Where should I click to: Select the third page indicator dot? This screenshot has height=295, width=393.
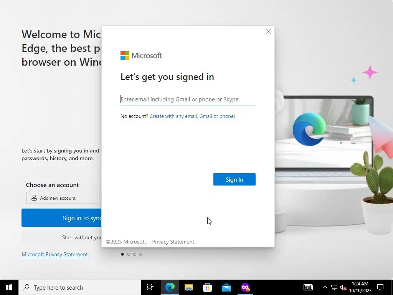point(135,254)
